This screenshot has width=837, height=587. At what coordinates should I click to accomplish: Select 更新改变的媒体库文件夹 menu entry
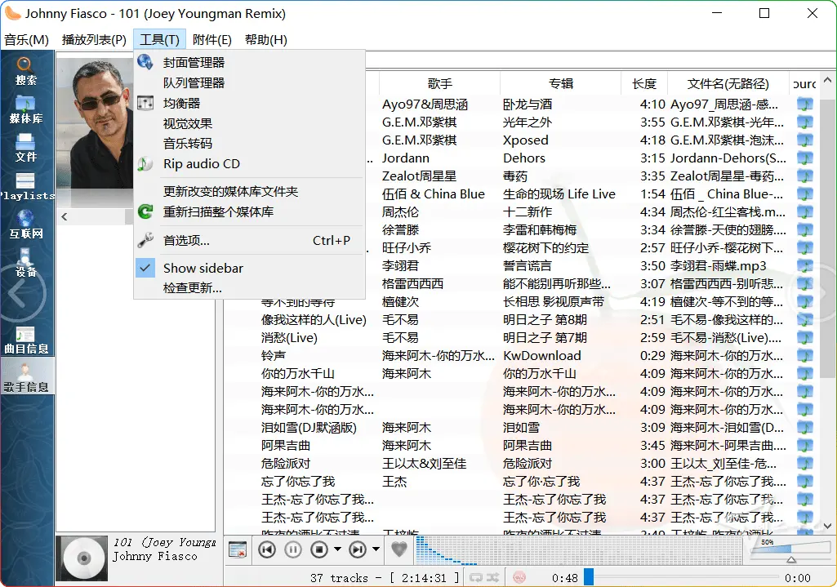tap(249, 192)
